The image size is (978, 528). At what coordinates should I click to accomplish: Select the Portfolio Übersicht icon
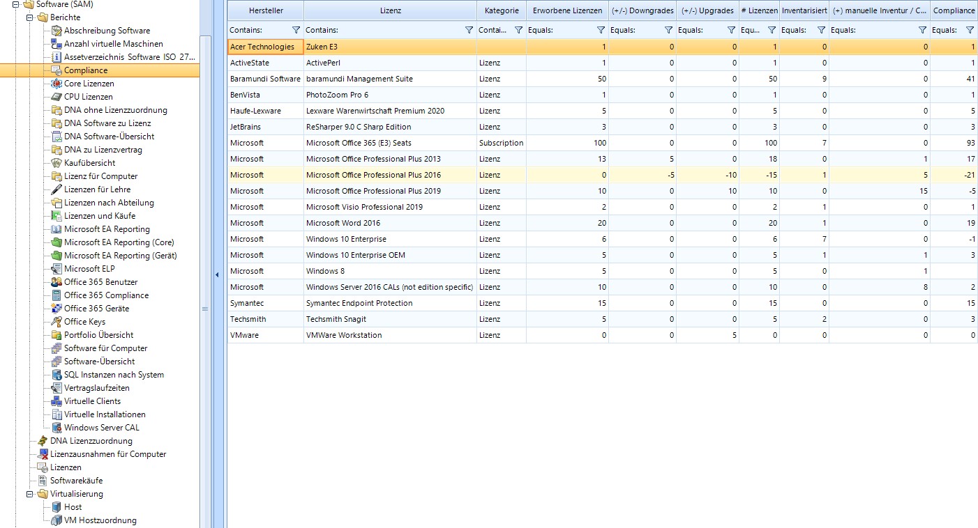click(x=57, y=335)
